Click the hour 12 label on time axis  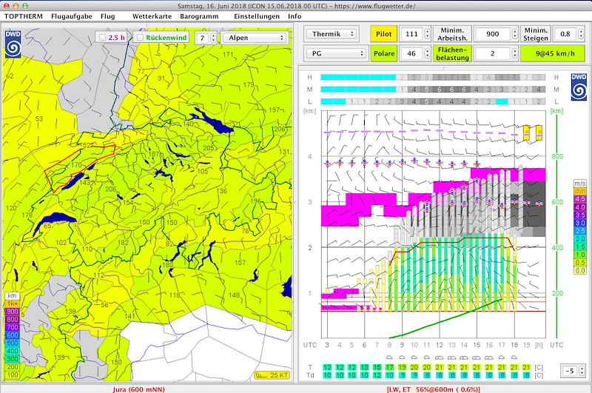click(439, 345)
